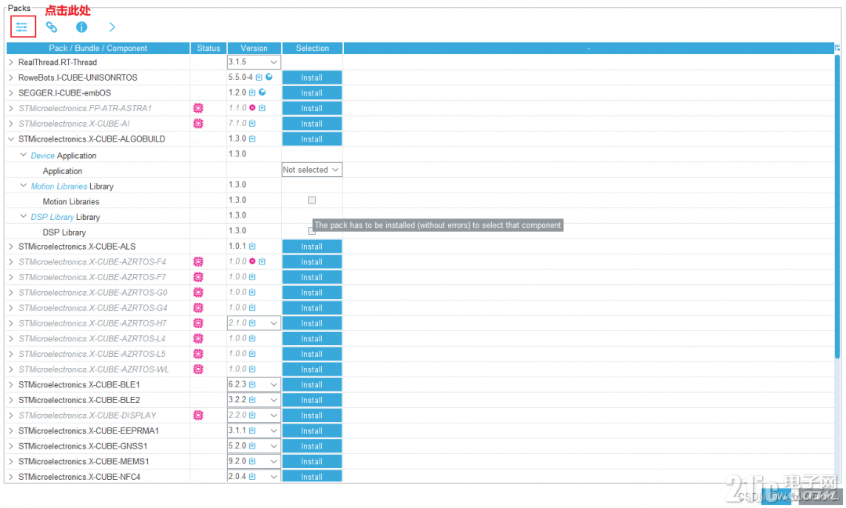Click download icon beside SEGGER version 1.2.0

pyautogui.click(x=252, y=93)
